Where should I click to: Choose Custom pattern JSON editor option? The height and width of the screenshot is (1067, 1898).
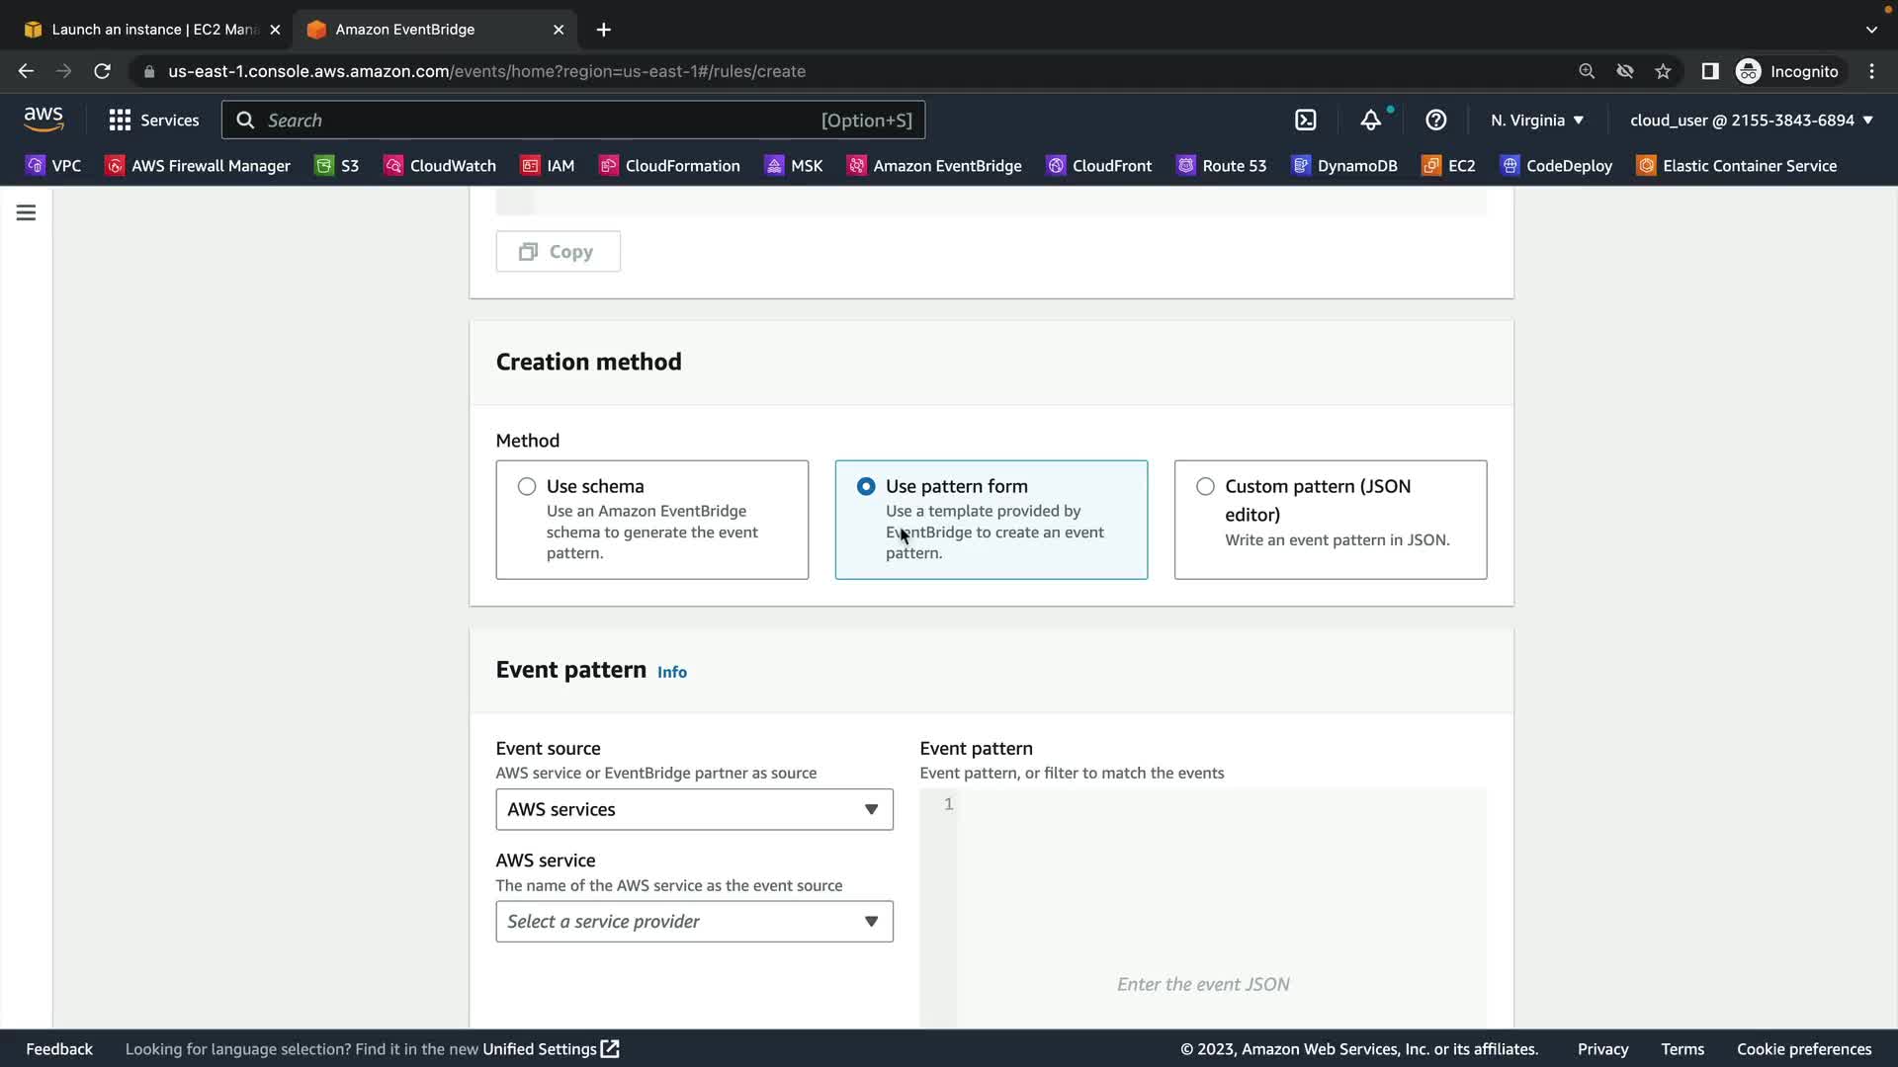[1205, 486]
